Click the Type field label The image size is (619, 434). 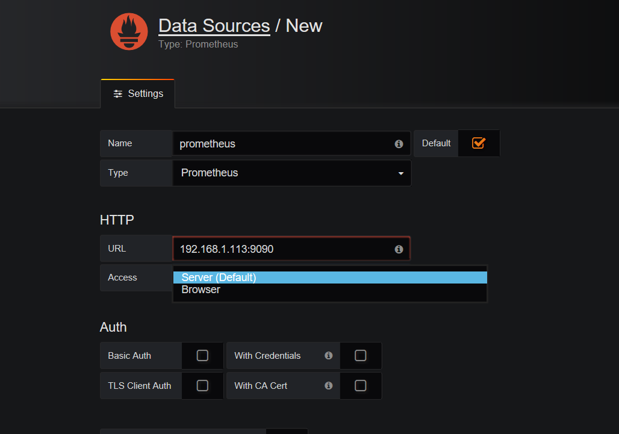click(118, 173)
